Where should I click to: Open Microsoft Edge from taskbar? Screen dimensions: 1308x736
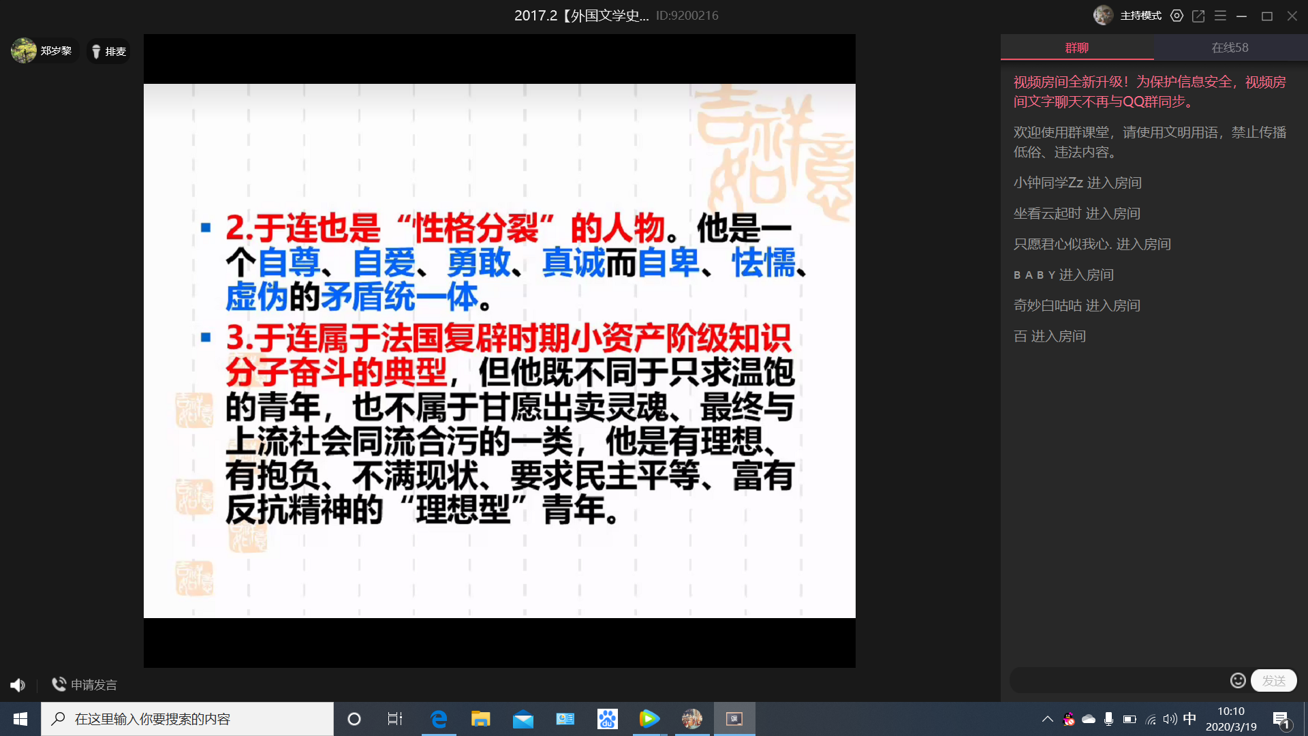(439, 719)
